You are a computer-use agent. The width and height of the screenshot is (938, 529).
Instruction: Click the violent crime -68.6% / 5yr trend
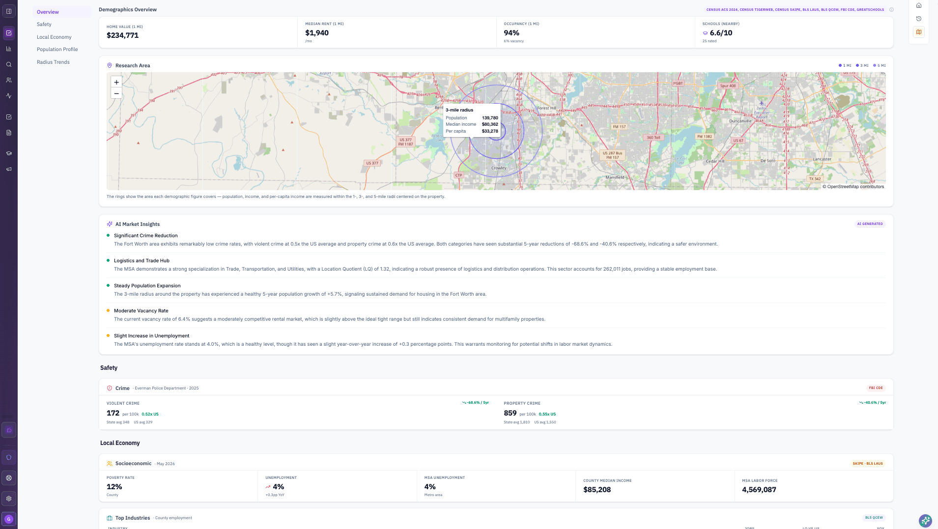tap(475, 403)
